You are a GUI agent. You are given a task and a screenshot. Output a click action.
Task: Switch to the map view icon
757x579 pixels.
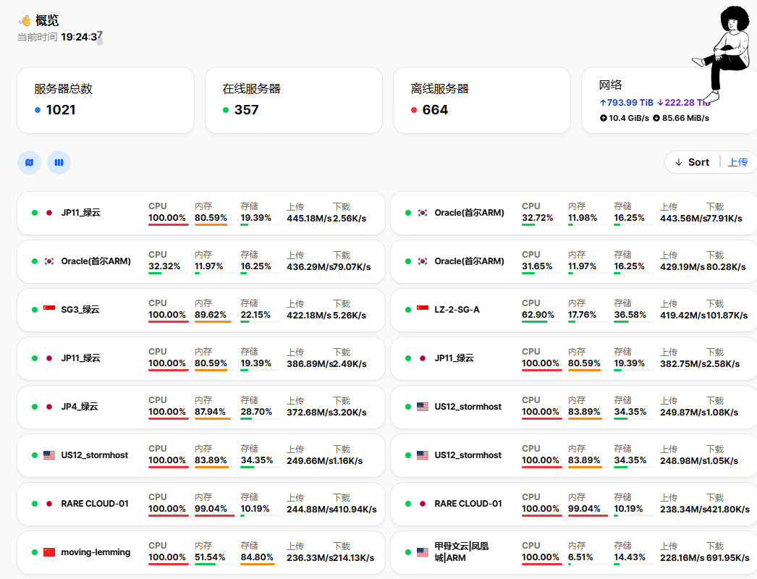(x=30, y=163)
